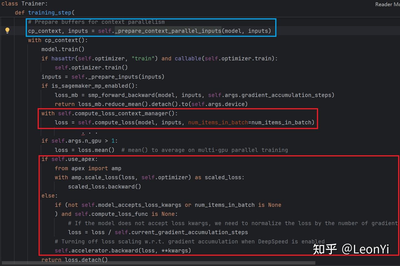The height and width of the screenshot is (266, 400).
Task: Click 'n_gpu' in the if statement
Action: click(93, 141)
